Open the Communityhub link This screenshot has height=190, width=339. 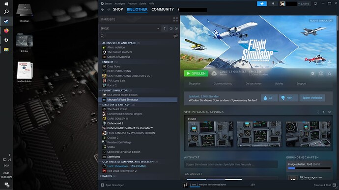(x=223, y=84)
